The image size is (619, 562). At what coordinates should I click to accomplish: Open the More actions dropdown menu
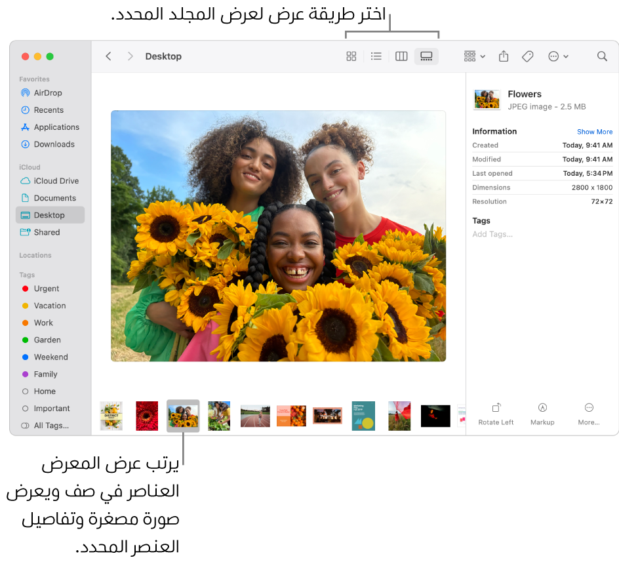point(558,56)
